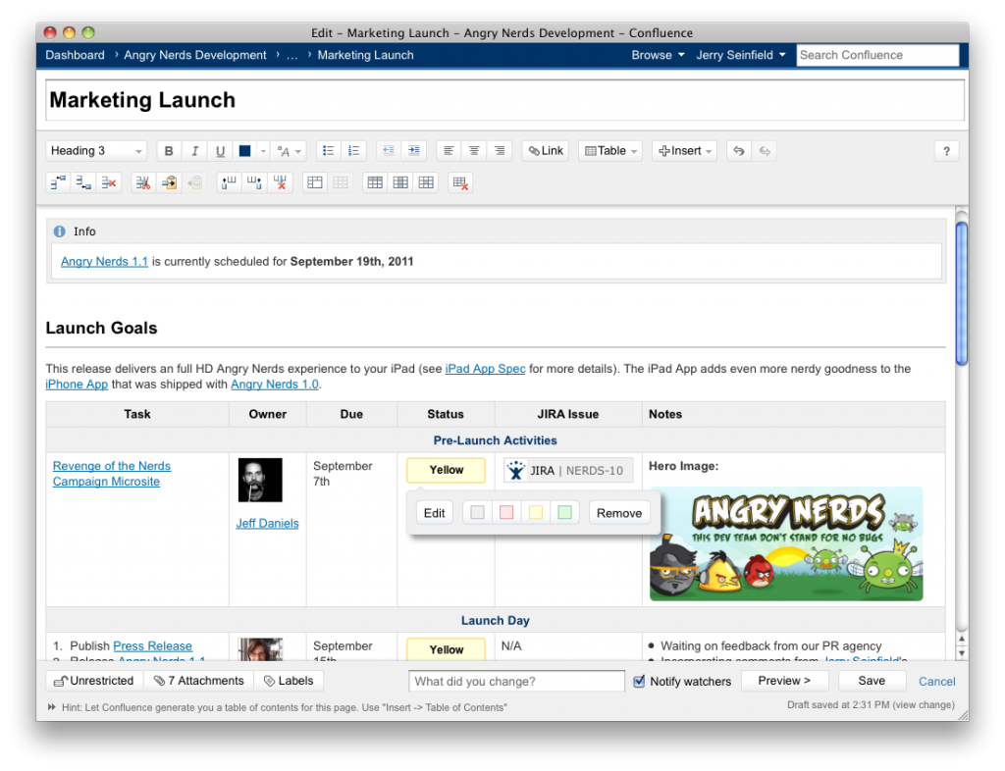Align text left

pos(449,151)
